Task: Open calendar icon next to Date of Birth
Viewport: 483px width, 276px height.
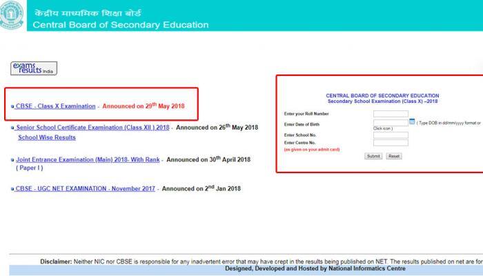Action: pos(412,121)
